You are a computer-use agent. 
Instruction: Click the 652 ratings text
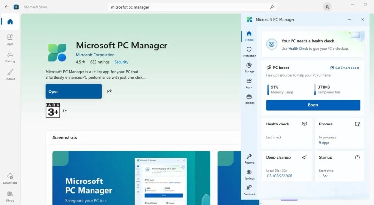coord(100,62)
